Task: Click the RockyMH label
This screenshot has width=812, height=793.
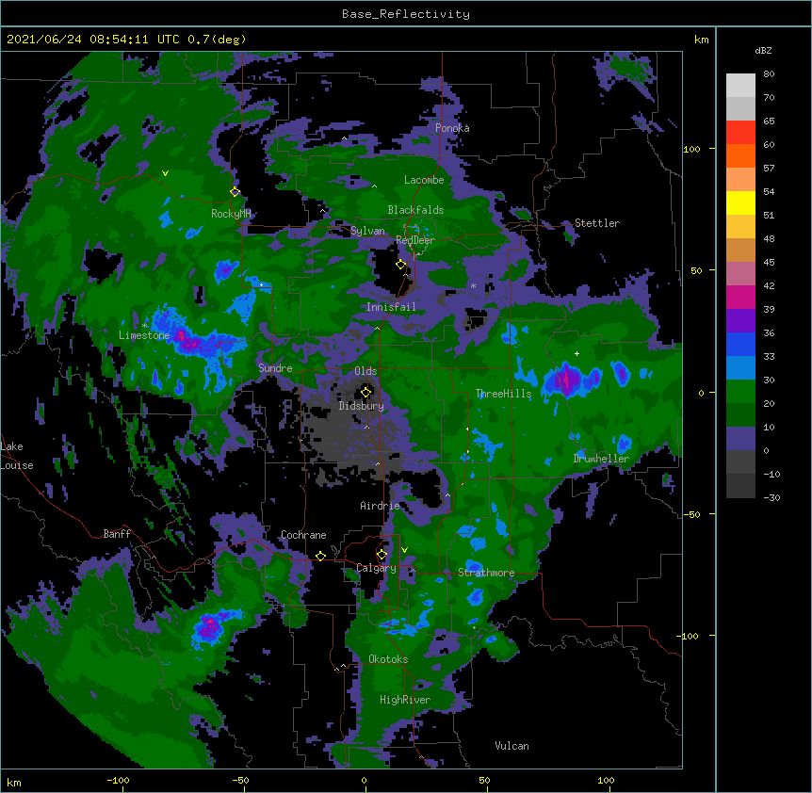Action: [231, 214]
